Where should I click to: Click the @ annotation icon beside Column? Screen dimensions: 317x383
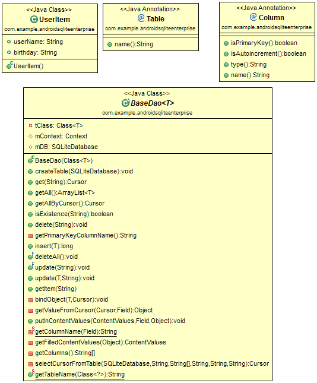point(253,17)
